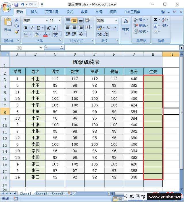This screenshot has width=184, height=202.
Task: Decrease indent
Action: point(68,34)
